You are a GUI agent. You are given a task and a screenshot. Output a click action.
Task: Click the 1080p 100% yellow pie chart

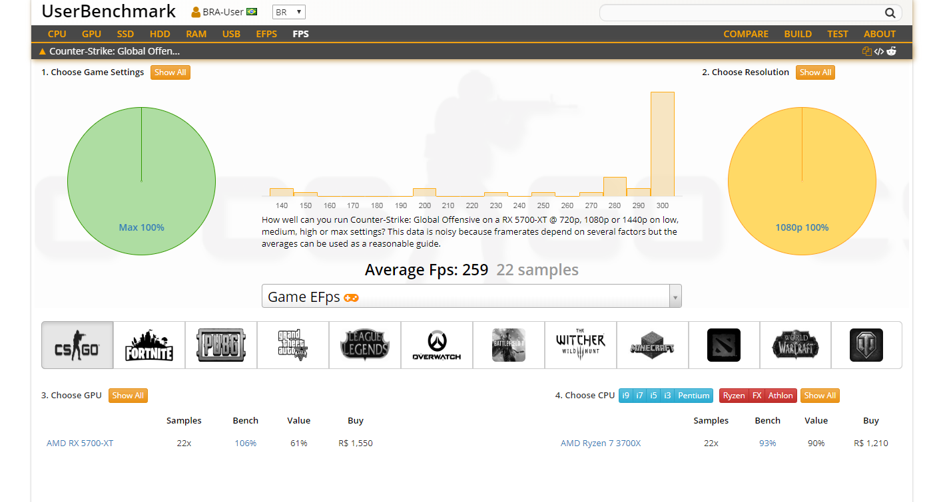[x=802, y=181]
